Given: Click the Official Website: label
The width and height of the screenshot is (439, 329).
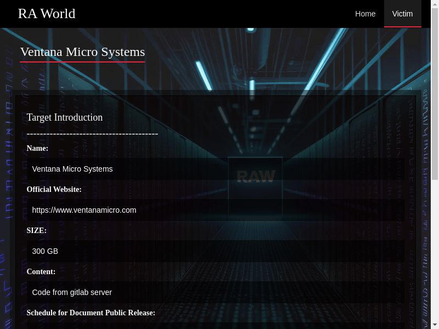Looking at the screenshot, I should click(x=54, y=189).
